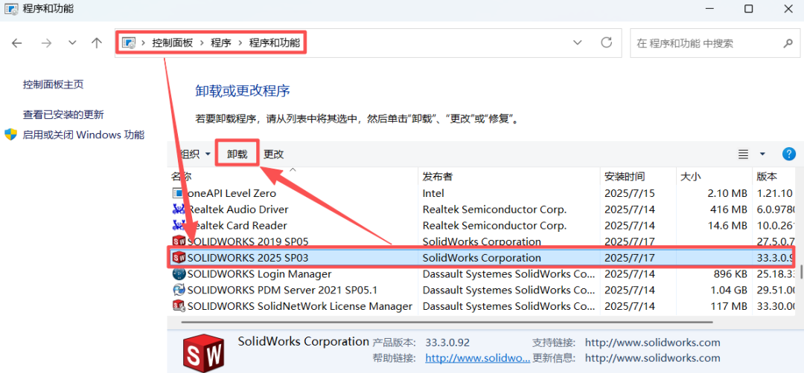The width and height of the screenshot is (804, 373).
Task: Click the shield icon beside Windows 功能
Action: (x=10, y=135)
